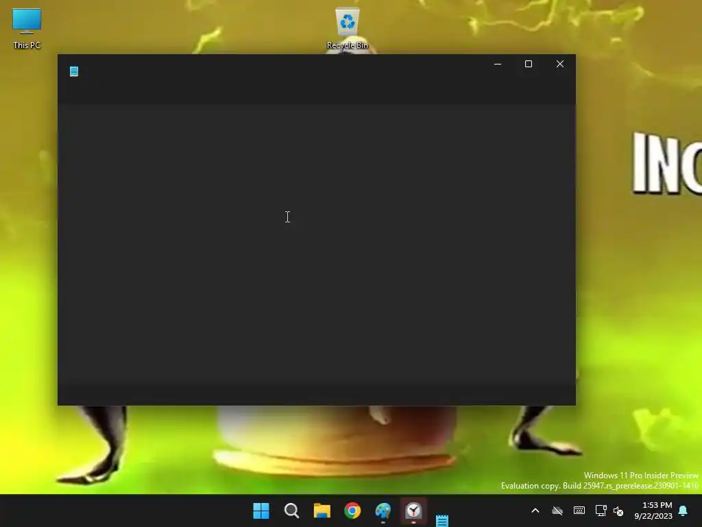Select the This PC desktop icon
The height and width of the screenshot is (527, 702).
(x=27, y=28)
